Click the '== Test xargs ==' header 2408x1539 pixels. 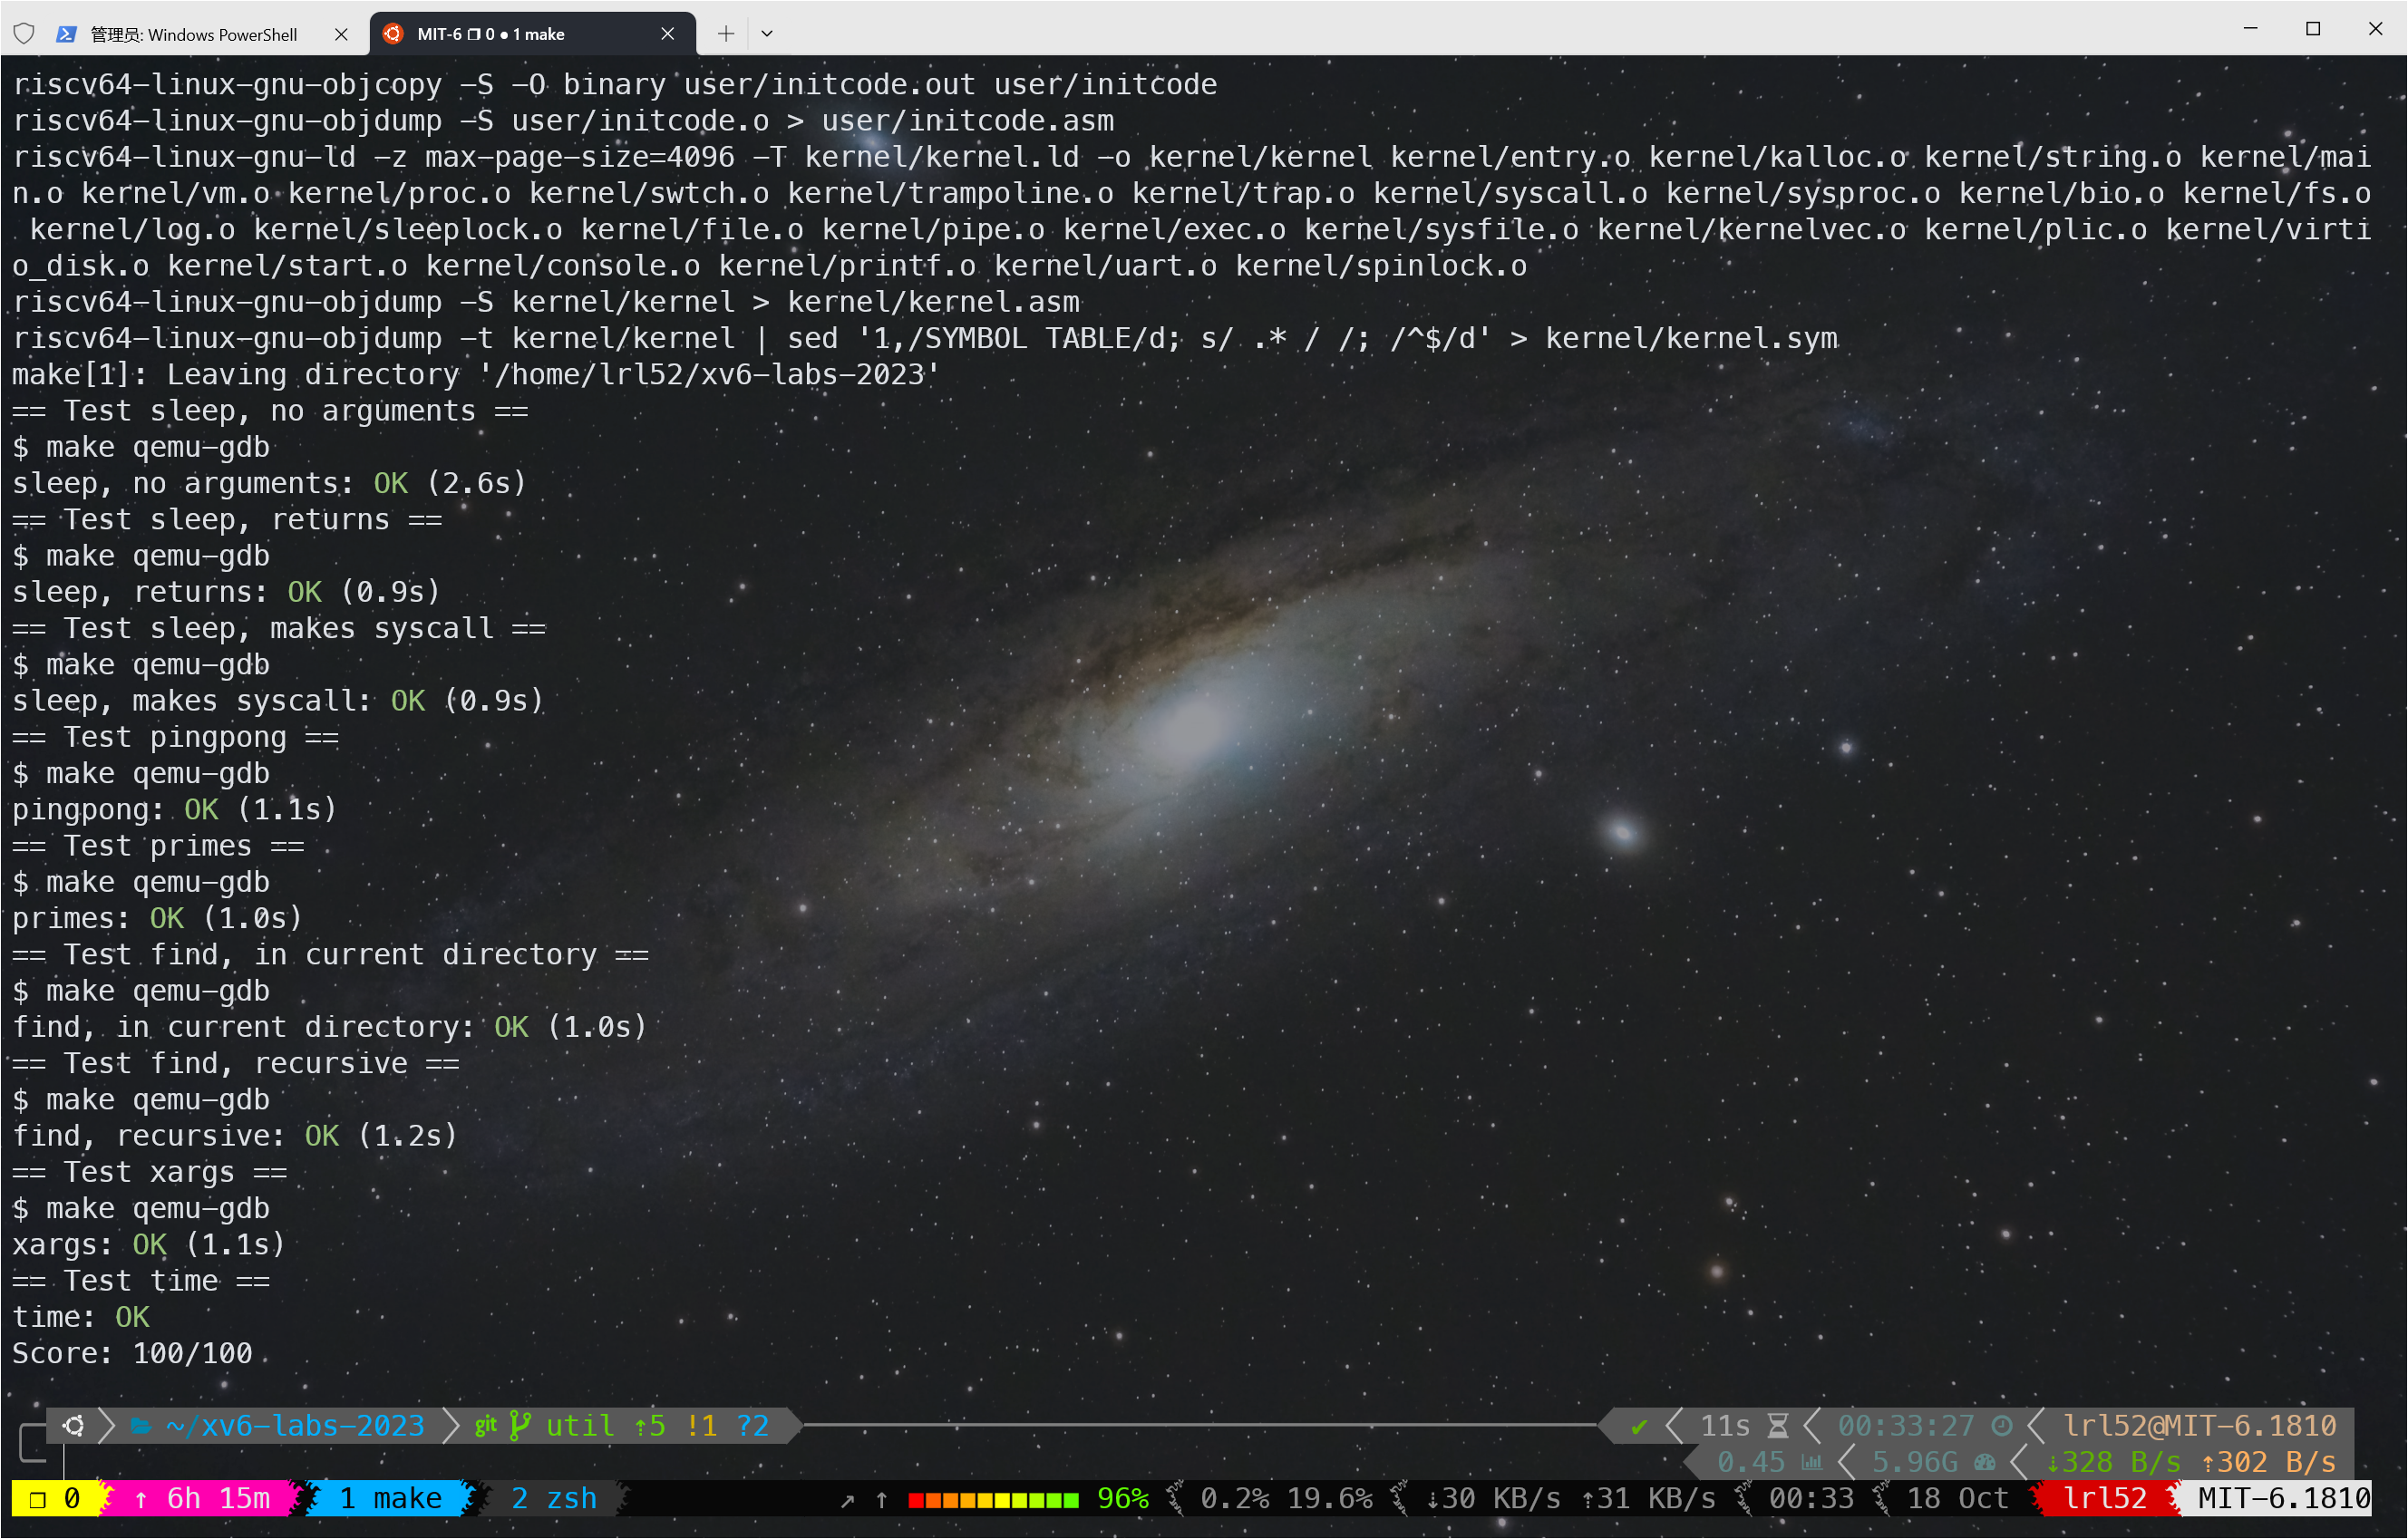[149, 1173]
